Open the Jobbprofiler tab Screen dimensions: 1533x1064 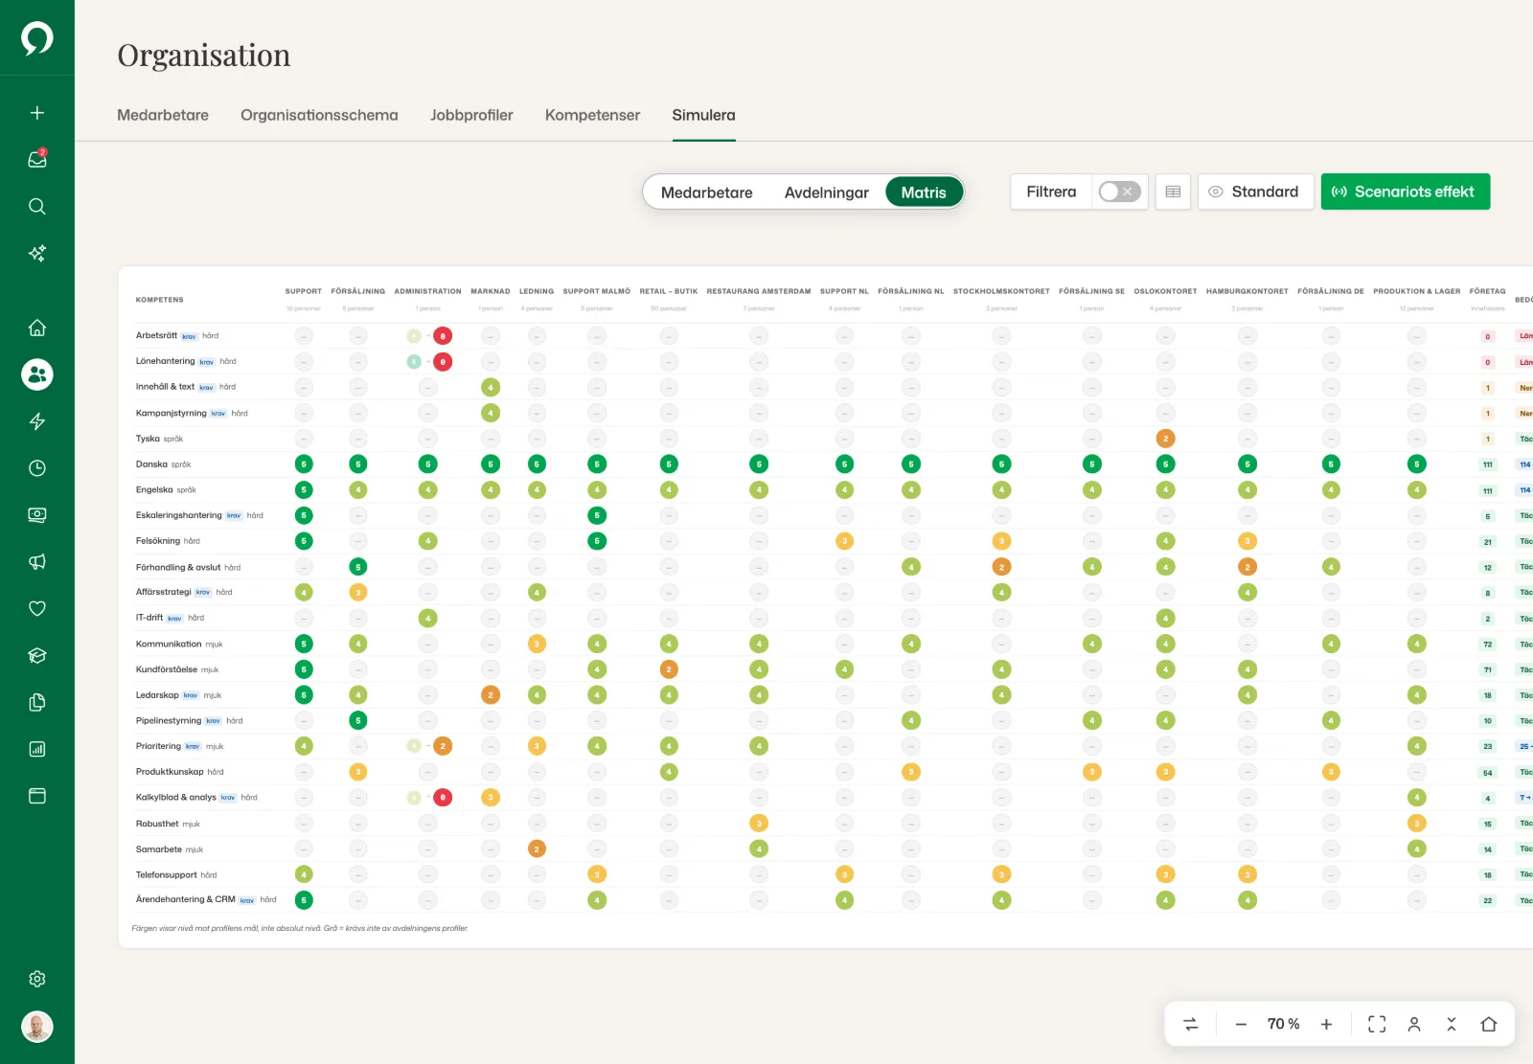pos(471,115)
